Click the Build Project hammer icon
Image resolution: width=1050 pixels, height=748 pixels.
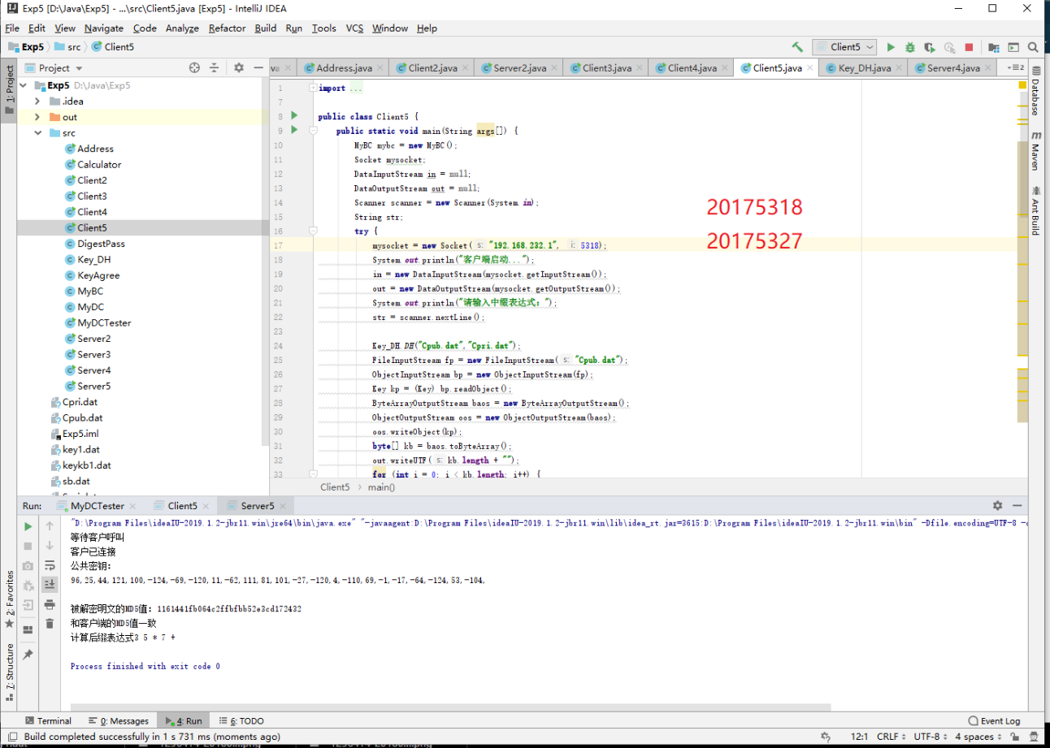[x=797, y=47]
